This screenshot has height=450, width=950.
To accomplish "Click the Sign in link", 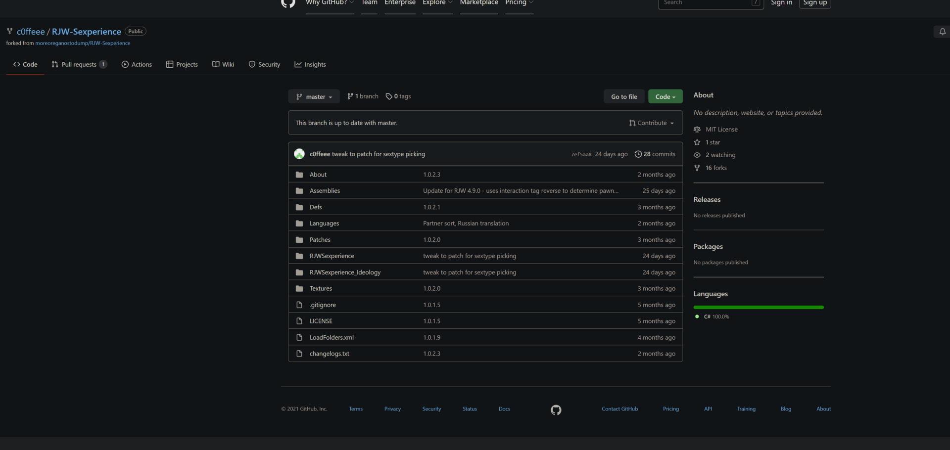I will point(781,3).
